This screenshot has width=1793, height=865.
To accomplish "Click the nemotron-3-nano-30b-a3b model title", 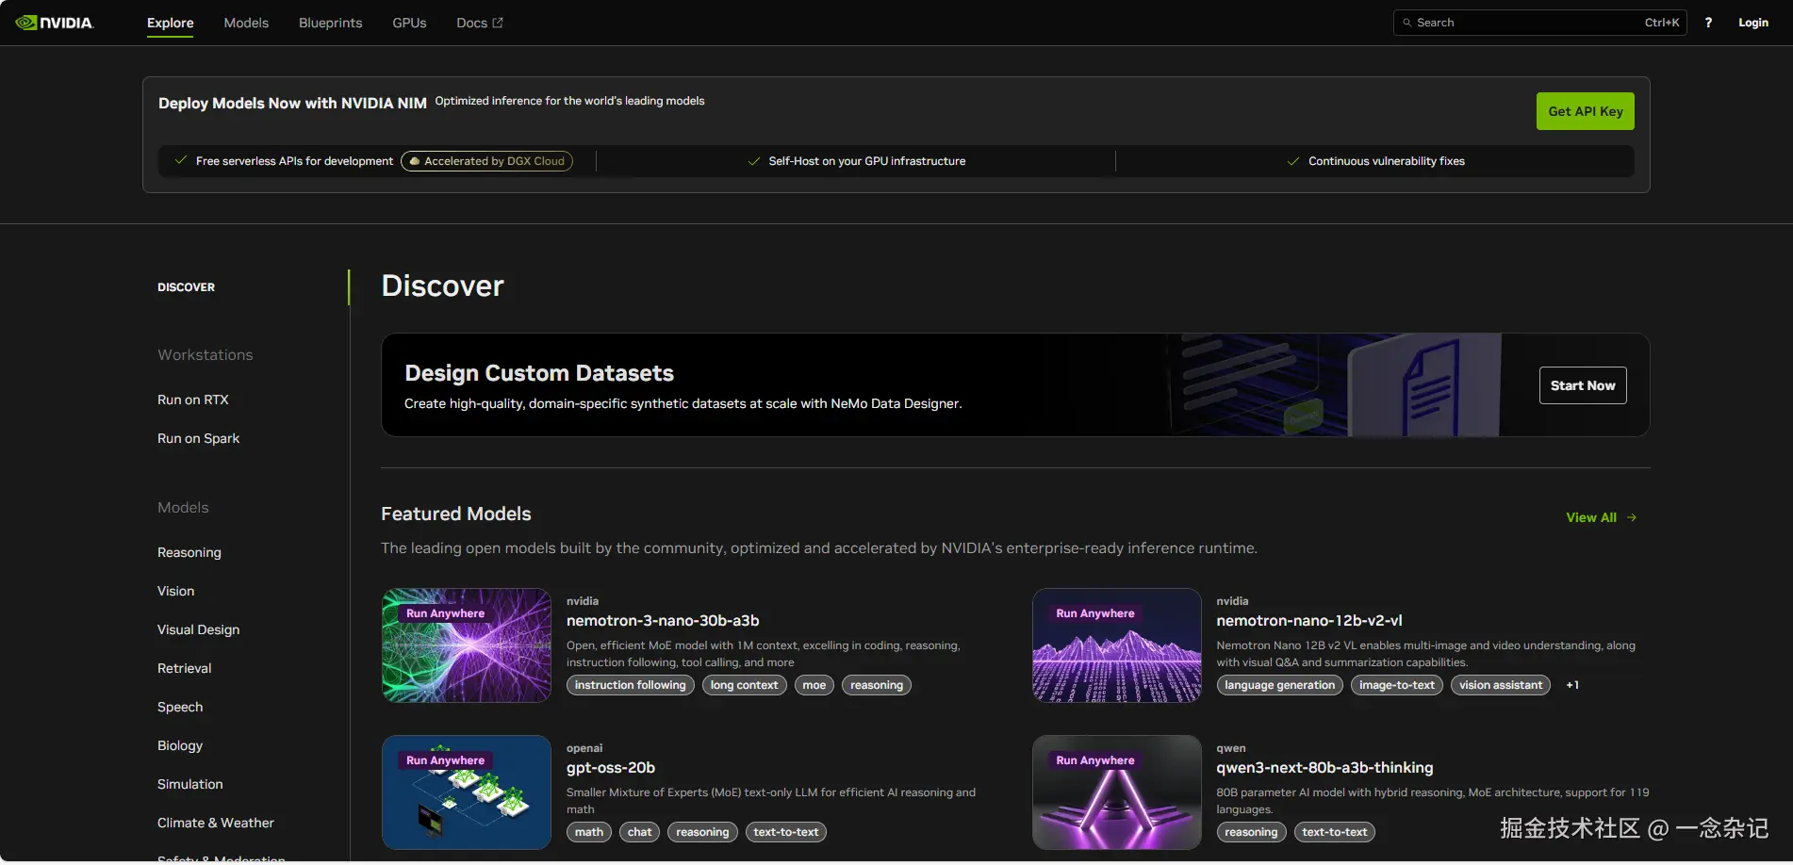I will (x=663, y=621).
